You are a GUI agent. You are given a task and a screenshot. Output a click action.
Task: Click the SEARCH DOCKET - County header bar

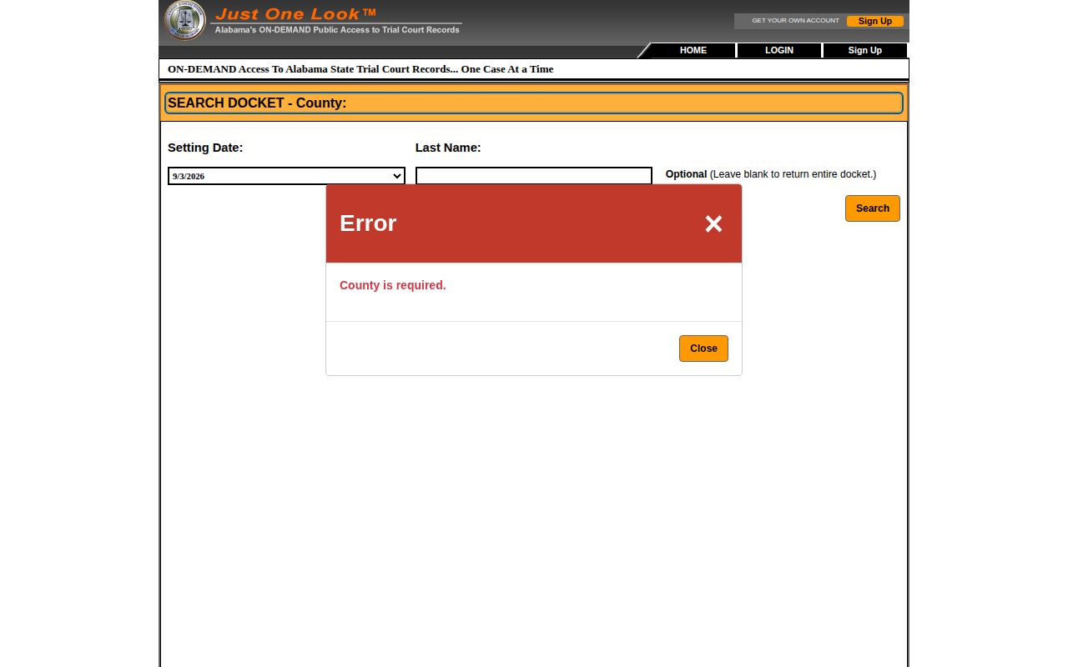click(534, 103)
